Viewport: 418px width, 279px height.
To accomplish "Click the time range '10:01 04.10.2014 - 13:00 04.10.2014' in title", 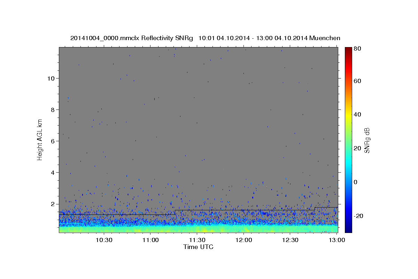I will coord(253,38).
